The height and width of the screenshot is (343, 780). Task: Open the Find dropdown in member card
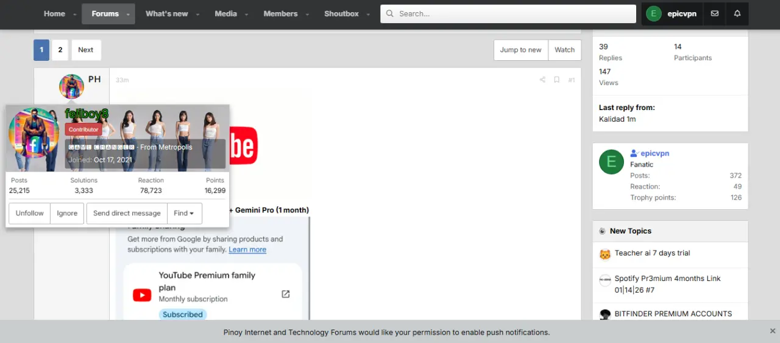(184, 213)
